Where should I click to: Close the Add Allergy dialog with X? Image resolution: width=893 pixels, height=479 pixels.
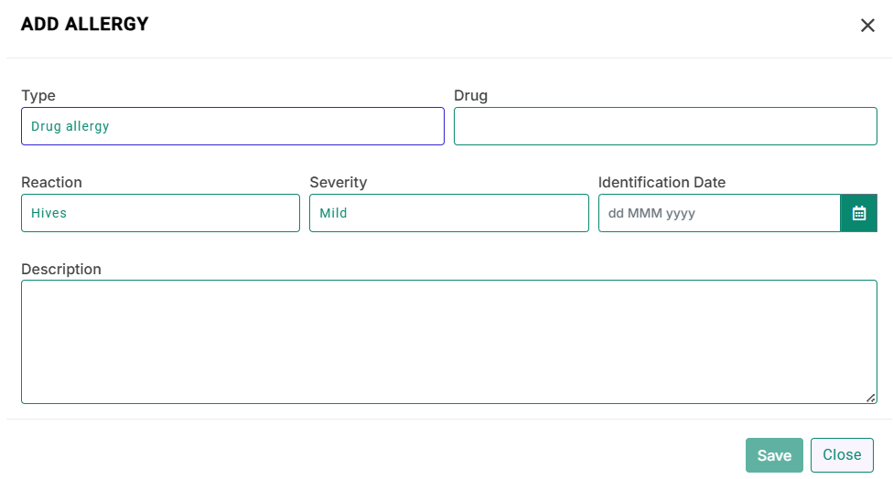tap(867, 25)
